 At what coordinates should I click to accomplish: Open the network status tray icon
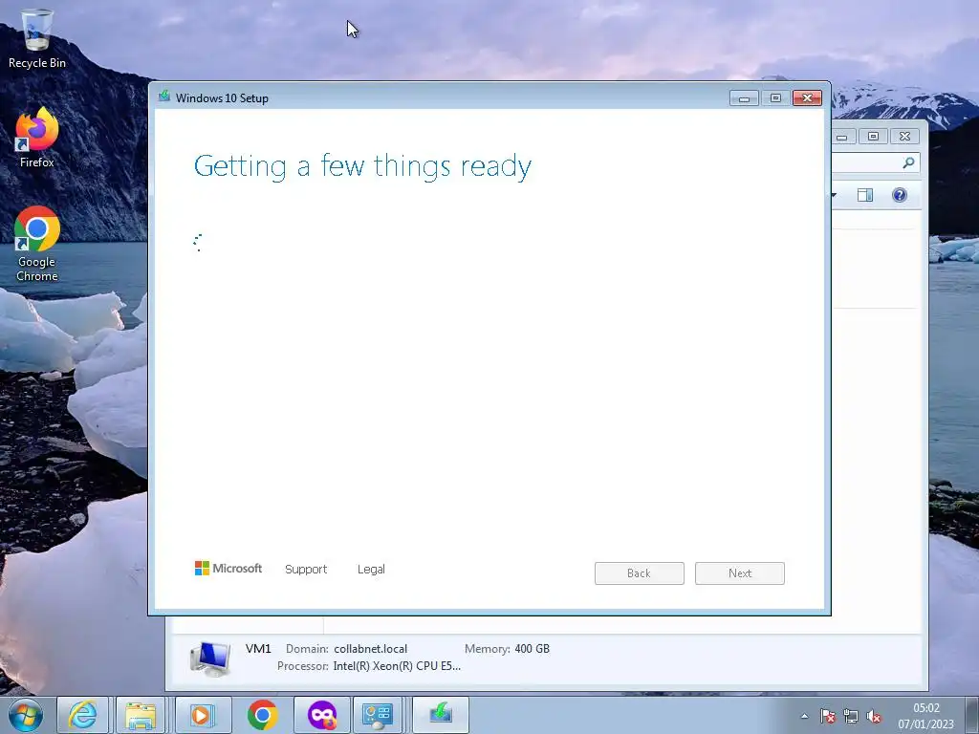tap(850, 716)
